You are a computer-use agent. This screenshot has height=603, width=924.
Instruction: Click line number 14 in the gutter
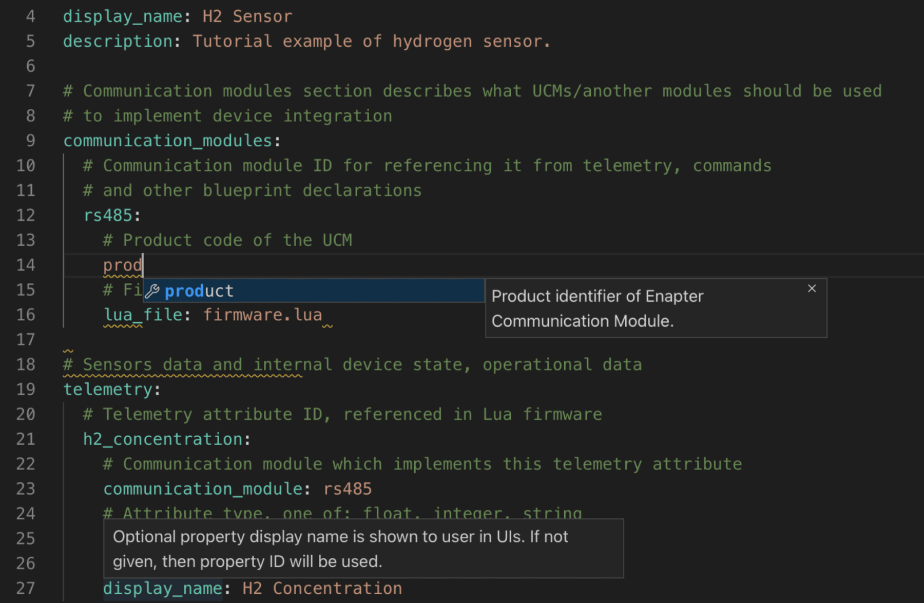[x=26, y=265]
